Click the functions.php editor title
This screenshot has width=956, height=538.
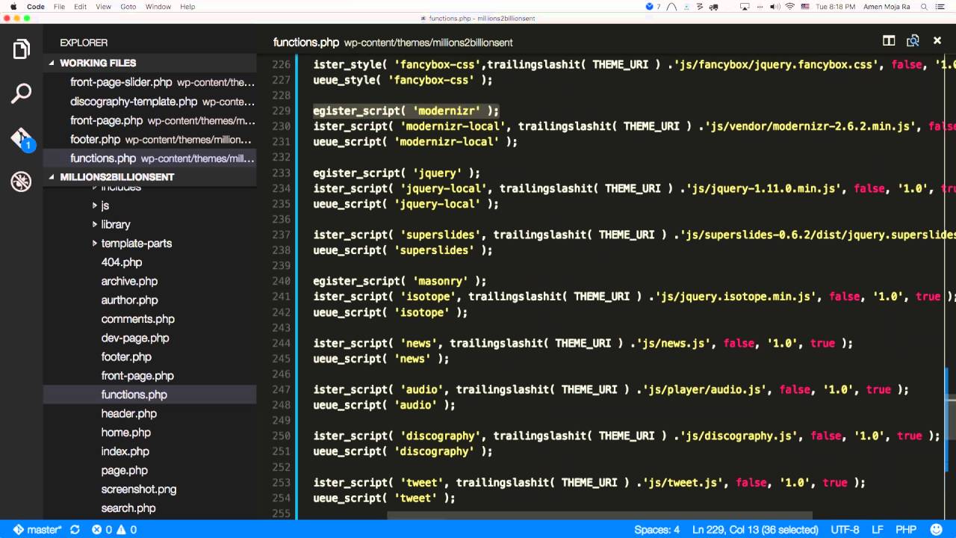(x=305, y=43)
